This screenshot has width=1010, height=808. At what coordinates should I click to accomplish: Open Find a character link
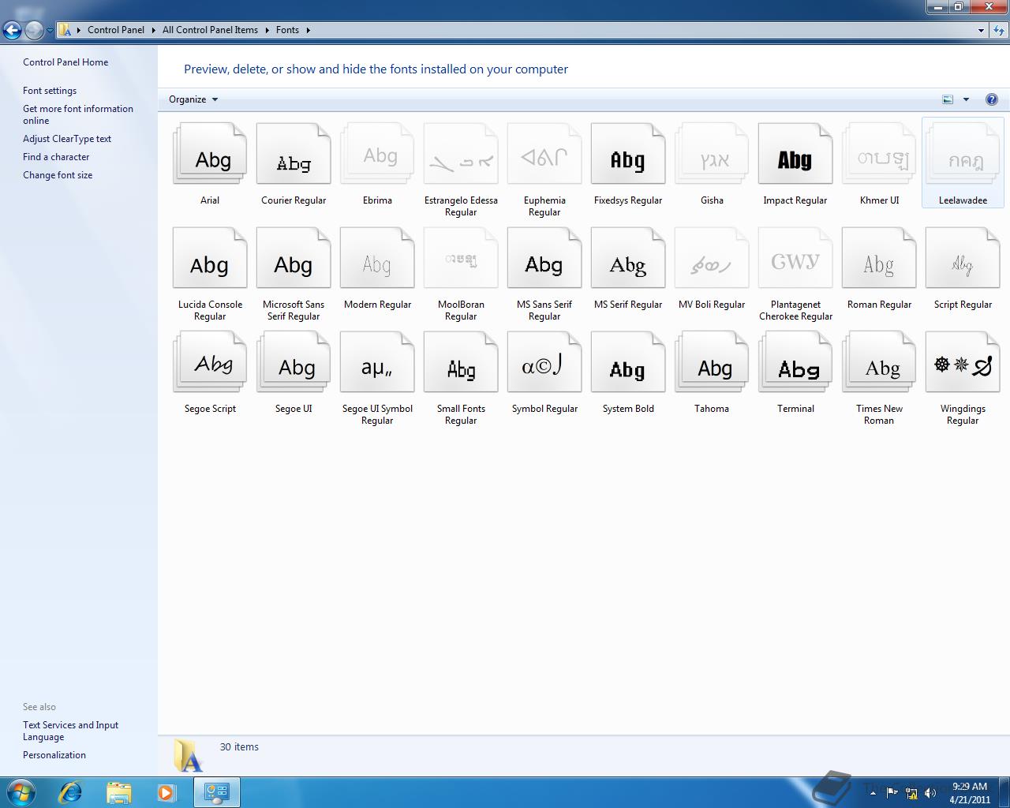coord(56,157)
